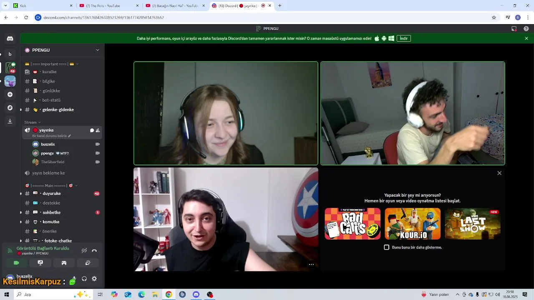This screenshot has height=300, width=534.
Task: Toggle noise suppression in voice panel
Action: click(84, 251)
